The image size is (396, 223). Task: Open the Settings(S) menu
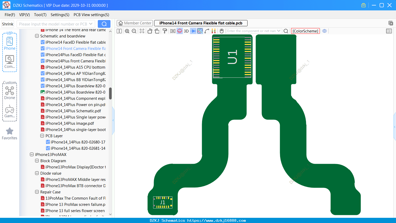60,15
